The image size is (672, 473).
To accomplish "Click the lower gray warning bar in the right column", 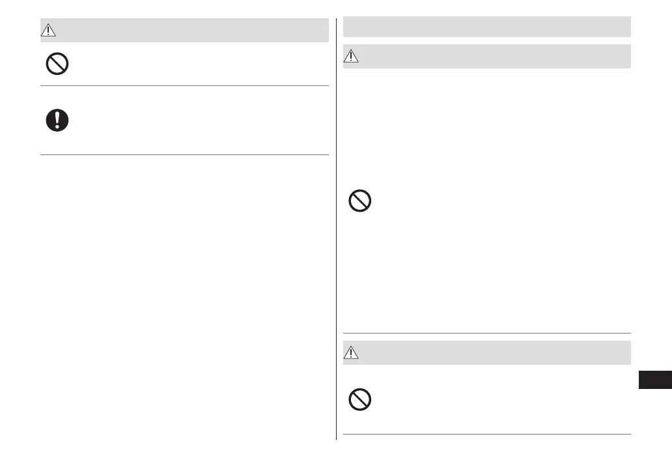I will click(x=495, y=353).
